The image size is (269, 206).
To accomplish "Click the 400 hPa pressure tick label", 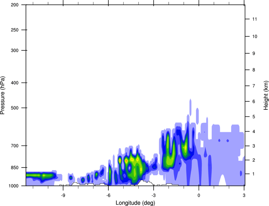I will 14,83.
